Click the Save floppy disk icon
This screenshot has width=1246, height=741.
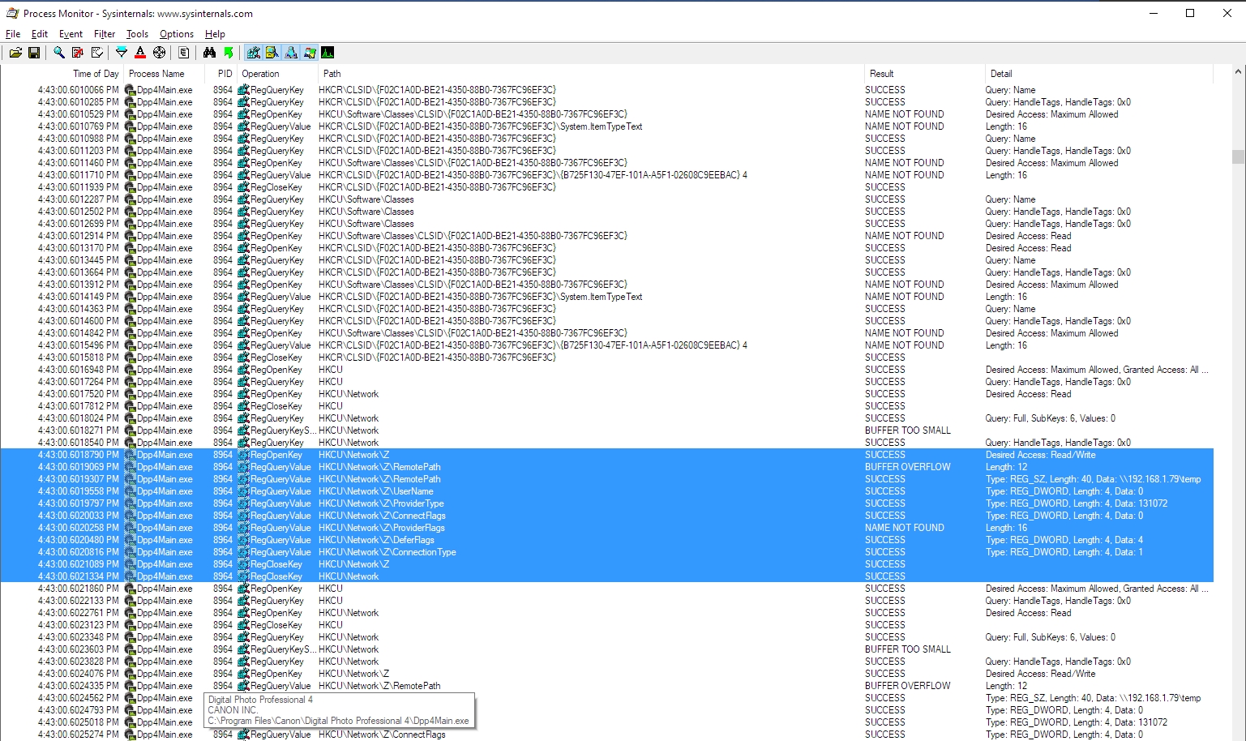pyautogui.click(x=34, y=53)
